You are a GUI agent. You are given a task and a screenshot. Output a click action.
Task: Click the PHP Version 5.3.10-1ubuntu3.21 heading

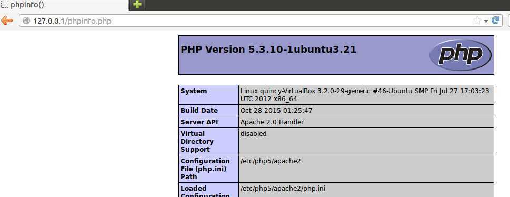tap(268, 50)
